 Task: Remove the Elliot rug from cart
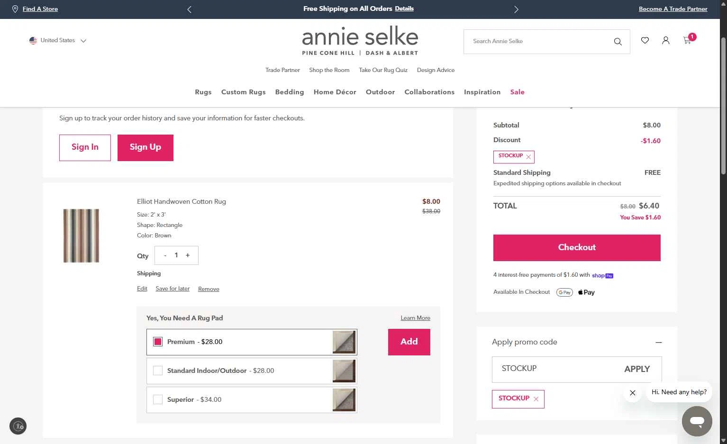click(x=209, y=289)
